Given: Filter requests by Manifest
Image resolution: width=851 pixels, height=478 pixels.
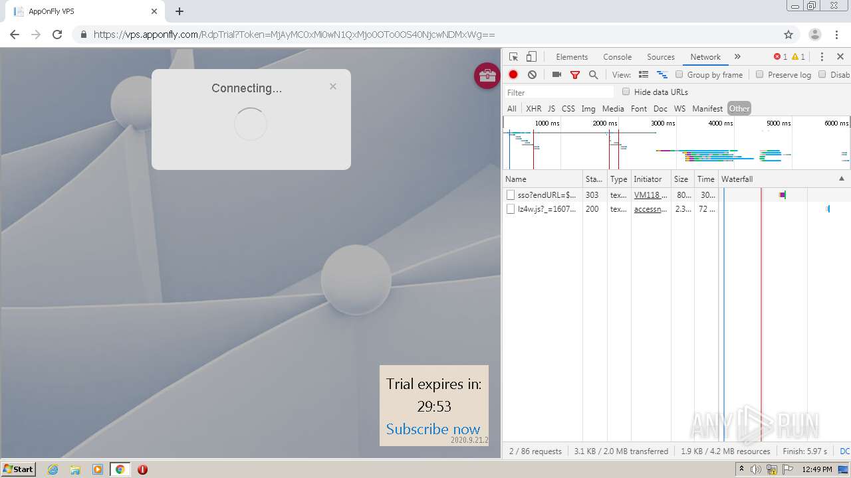Looking at the screenshot, I should point(707,109).
